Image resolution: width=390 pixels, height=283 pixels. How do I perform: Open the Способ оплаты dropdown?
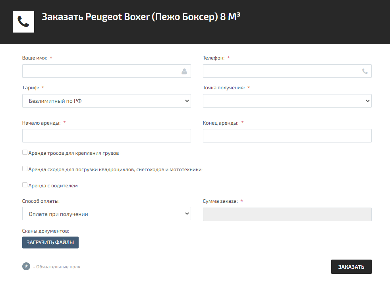click(x=106, y=214)
